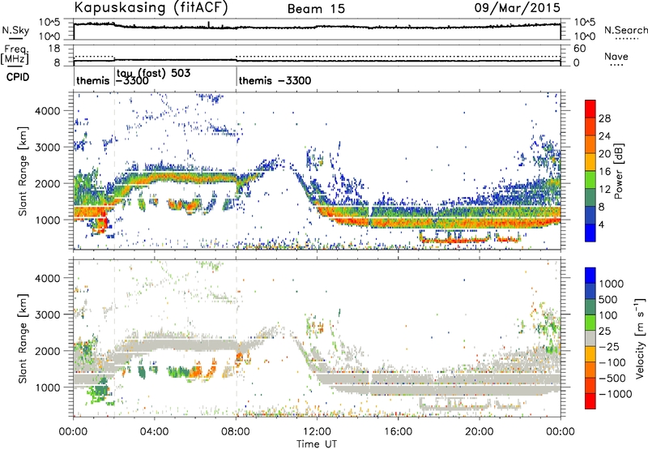Click the 'themis -3300' CPID label

pyautogui.click(x=275, y=80)
